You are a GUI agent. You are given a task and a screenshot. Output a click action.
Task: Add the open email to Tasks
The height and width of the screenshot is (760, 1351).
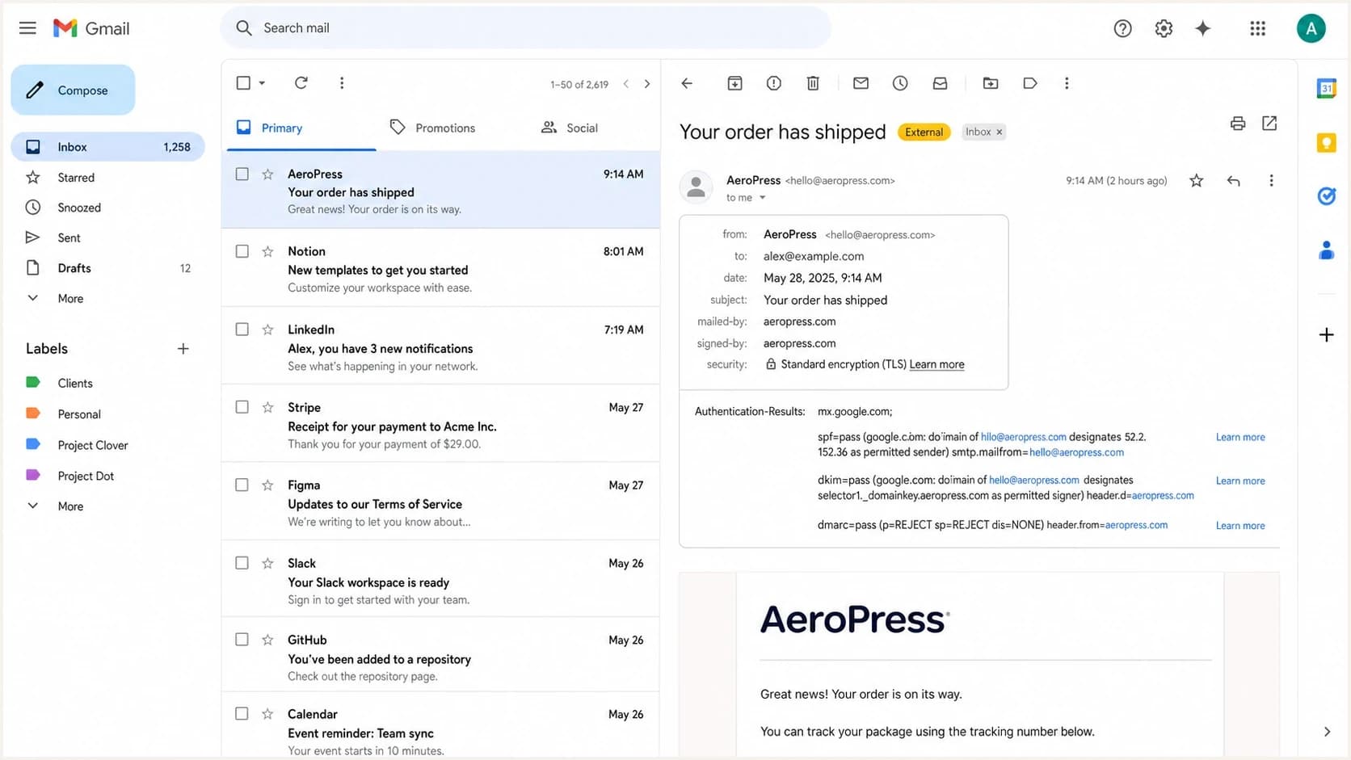point(940,83)
